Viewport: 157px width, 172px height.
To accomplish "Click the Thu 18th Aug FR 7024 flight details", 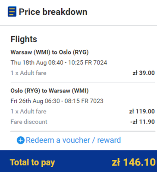I will coord(59,63).
